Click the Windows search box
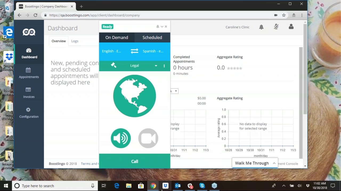Viewport: 341px width, 191px height. 55,186
